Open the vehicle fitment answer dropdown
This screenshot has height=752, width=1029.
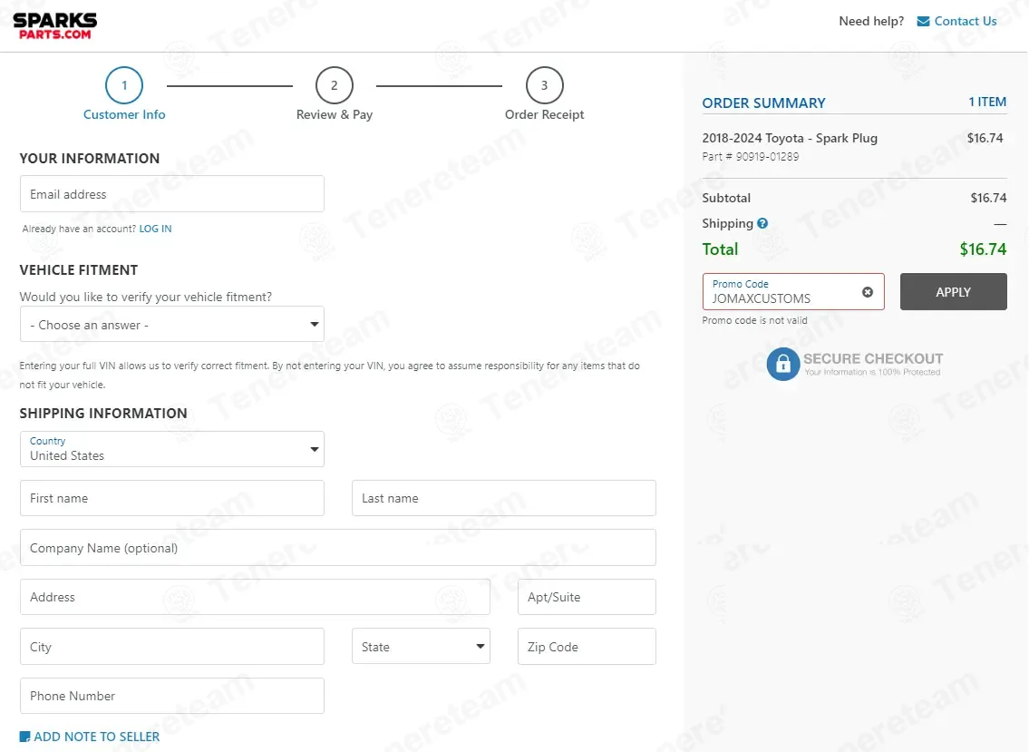pyautogui.click(x=172, y=325)
